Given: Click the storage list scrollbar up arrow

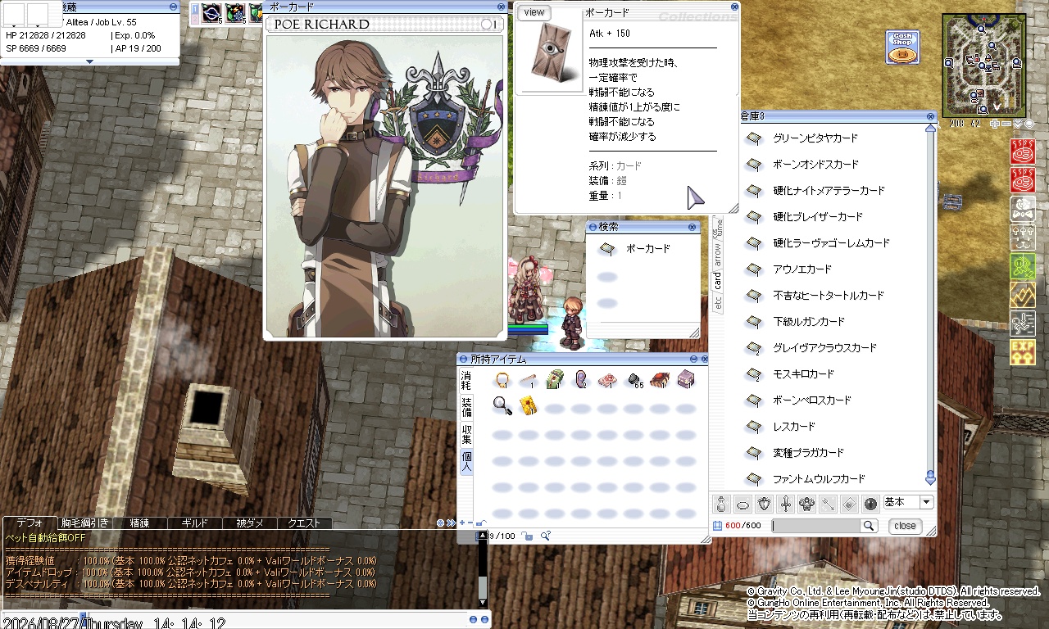Looking at the screenshot, I should point(930,128).
